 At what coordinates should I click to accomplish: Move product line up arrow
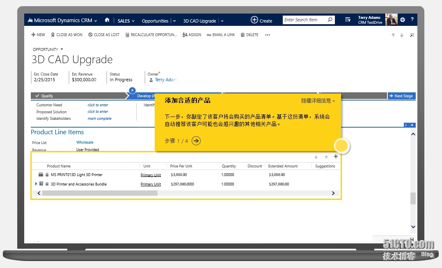tap(326, 157)
